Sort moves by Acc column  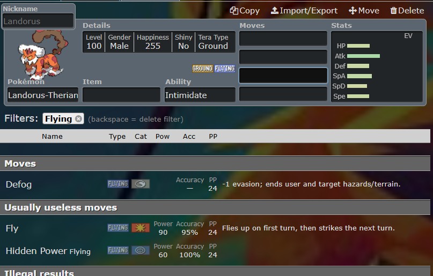coord(189,137)
